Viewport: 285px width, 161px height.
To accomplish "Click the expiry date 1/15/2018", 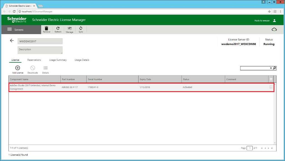I will point(145,87).
